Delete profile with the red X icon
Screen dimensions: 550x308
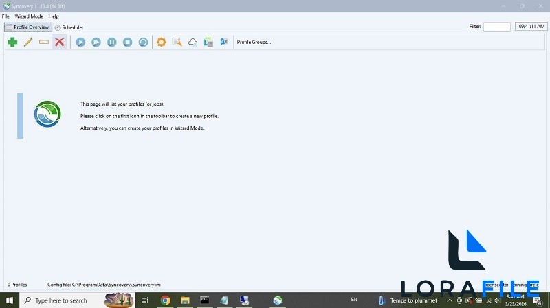pyautogui.click(x=60, y=42)
